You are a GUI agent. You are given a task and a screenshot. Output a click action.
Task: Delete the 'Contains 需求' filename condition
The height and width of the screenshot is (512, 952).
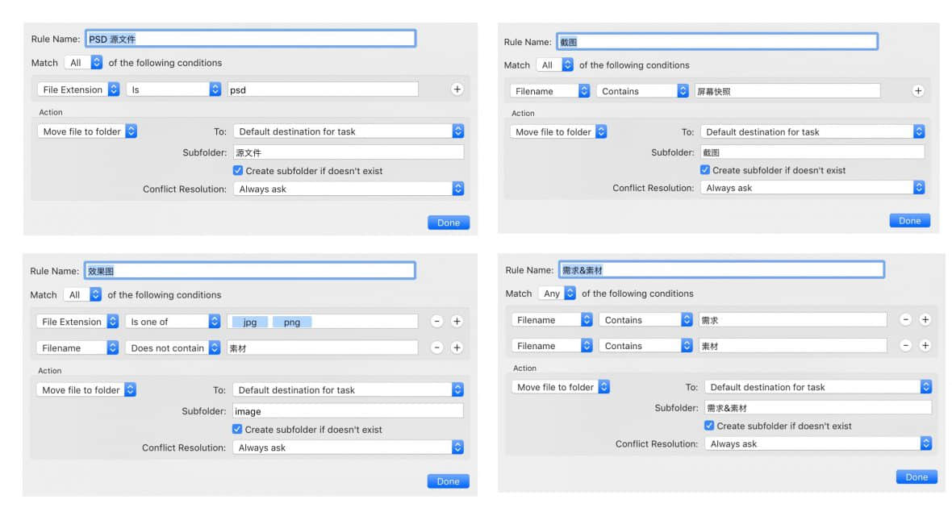[x=905, y=319]
